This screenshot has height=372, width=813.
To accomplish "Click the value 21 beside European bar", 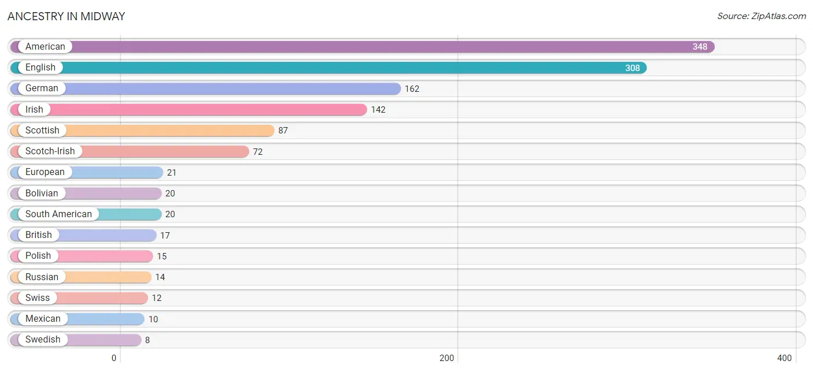I will 172,173.
